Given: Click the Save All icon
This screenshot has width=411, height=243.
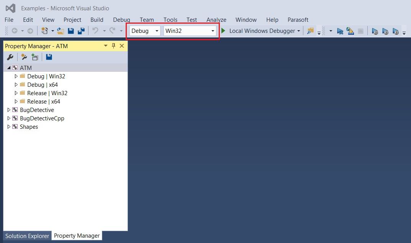Looking at the screenshot, I should pyautogui.click(x=81, y=31).
